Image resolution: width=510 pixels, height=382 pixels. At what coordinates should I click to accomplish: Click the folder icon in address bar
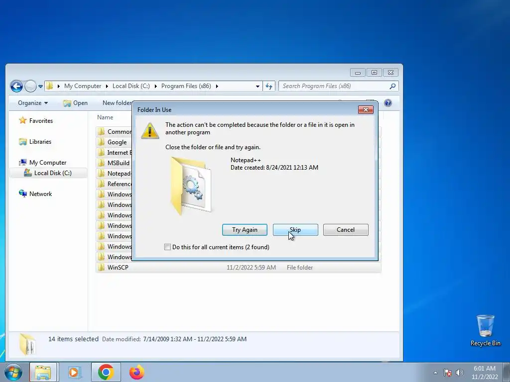[x=50, y=86]
